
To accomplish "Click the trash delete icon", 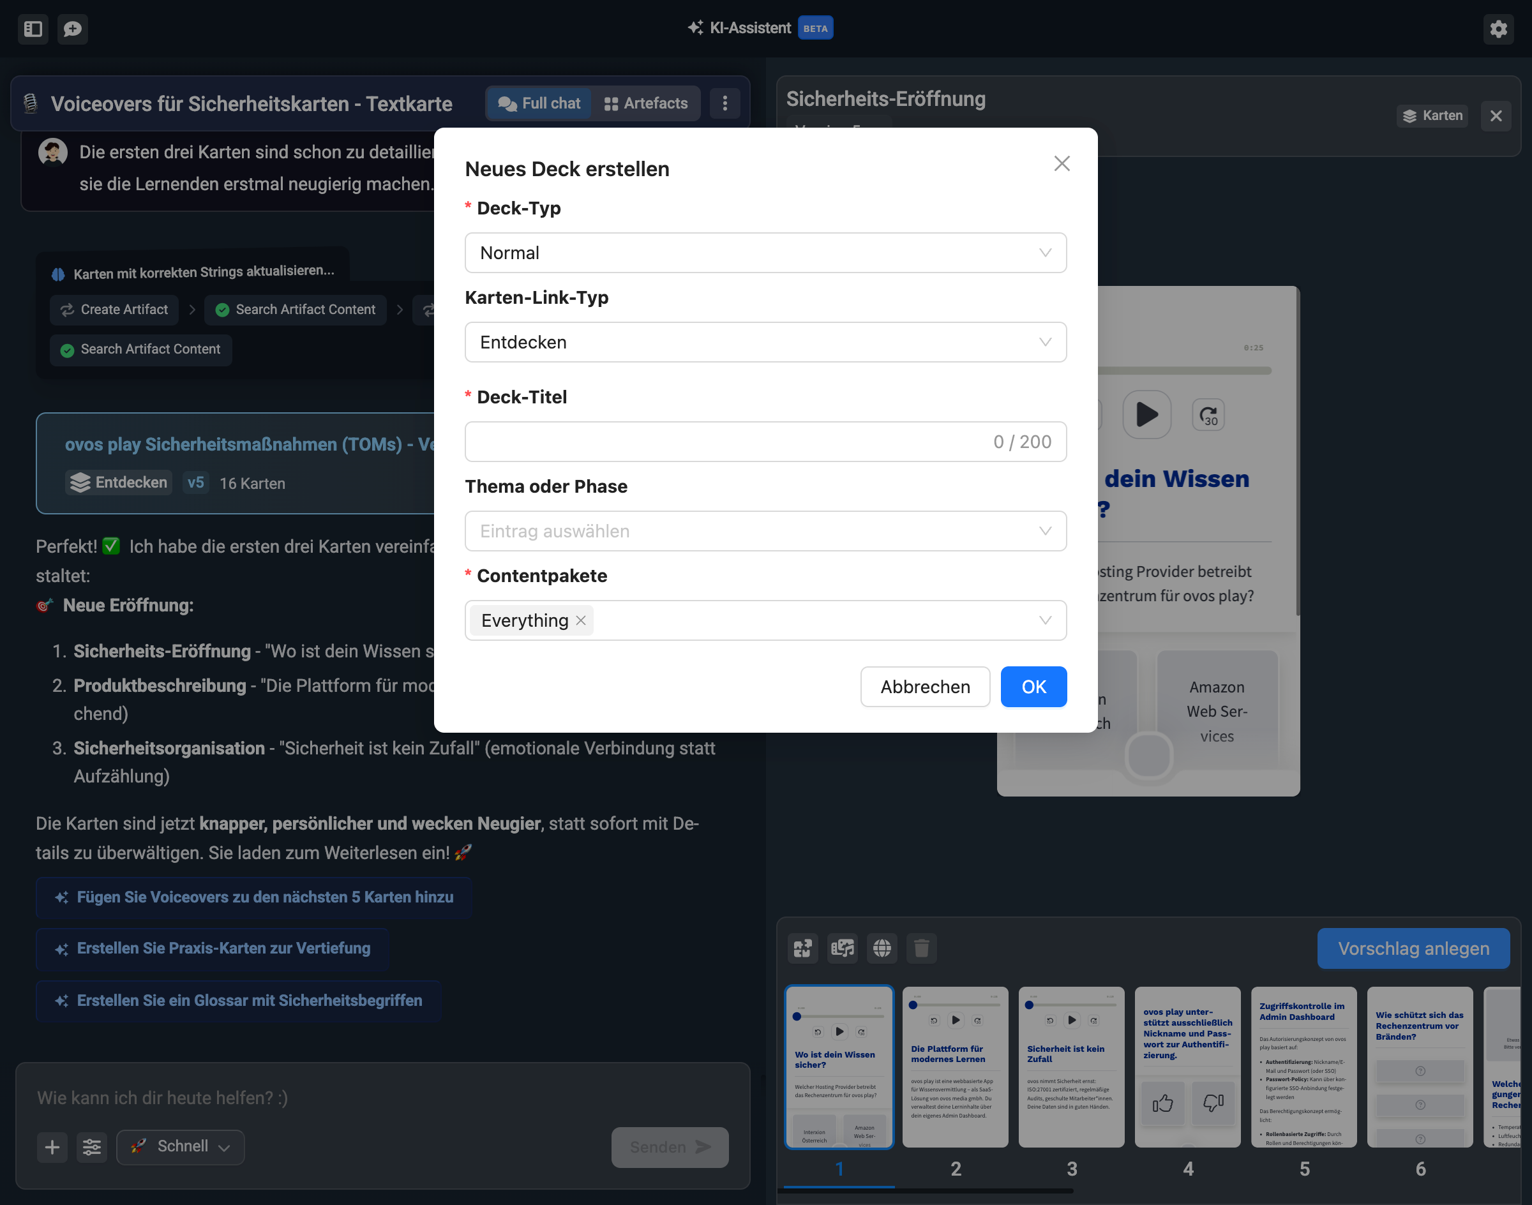I will [921, 948].
